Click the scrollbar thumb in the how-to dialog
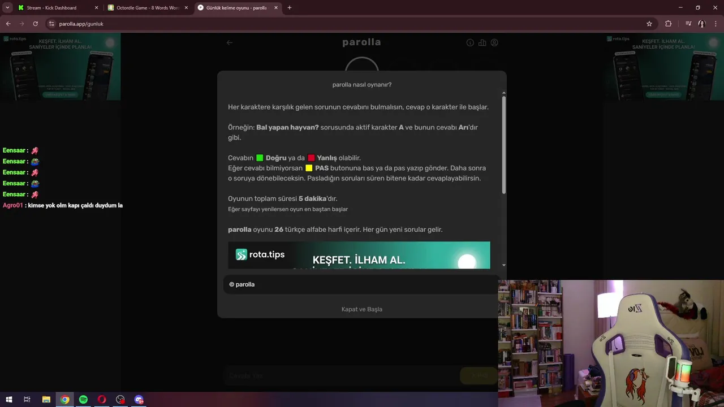 [503, 145]
